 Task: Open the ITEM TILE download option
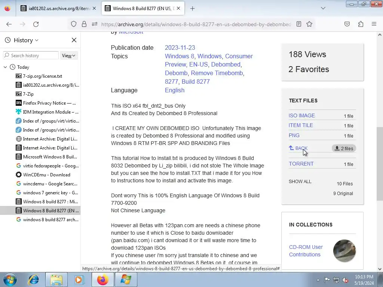[x=301, y=126]
